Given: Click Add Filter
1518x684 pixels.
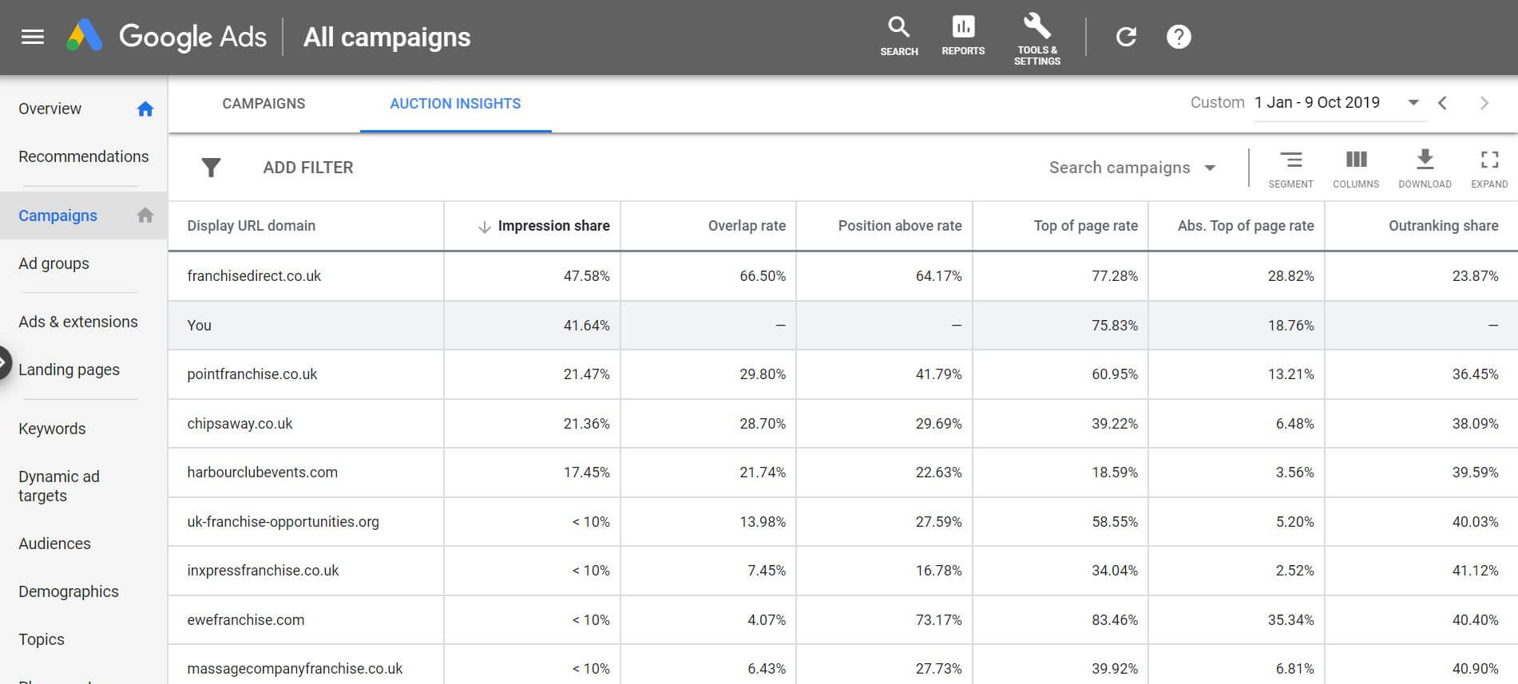Looking at the screenshot, I should coord(308,168).
